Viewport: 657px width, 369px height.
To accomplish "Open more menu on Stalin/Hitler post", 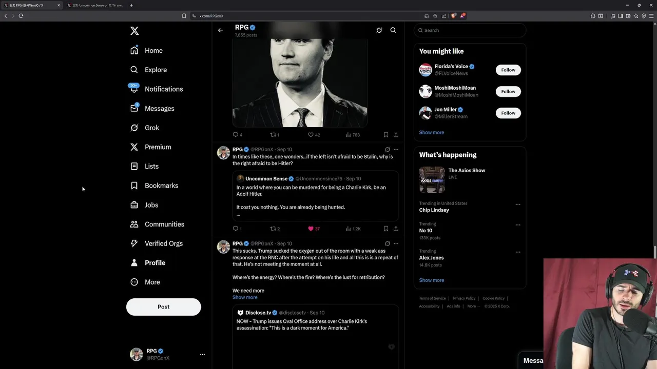I will point(396,150).
